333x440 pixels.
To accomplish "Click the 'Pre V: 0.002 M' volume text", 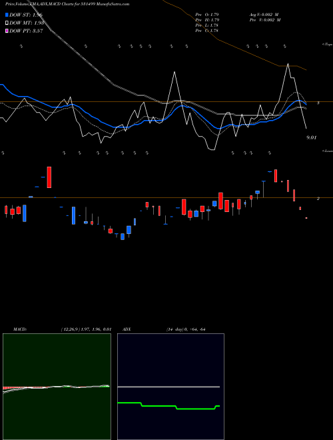I will tap(265, 20).
